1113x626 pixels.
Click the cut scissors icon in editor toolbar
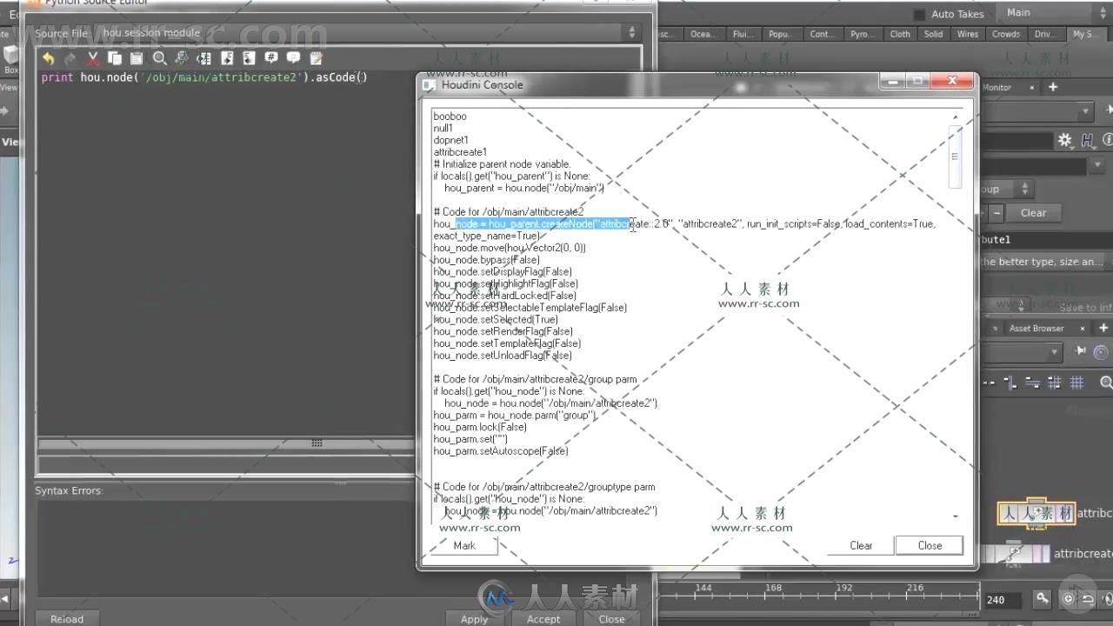93,58
